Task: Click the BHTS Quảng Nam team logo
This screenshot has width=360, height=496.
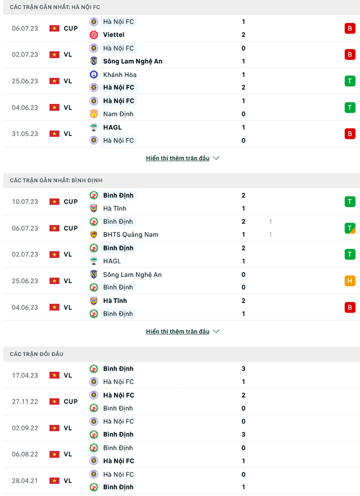Action: 94,235
